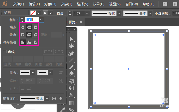Open the 等比 variable width profile dropdown
Screen dimensions: 179x112
[119, 13]
